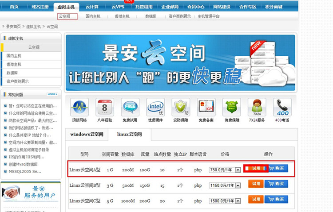The width and height of the screenshot is (333, 212).
Task: Click the 安防保障 shield icon
Action: [x=181, y=108]
